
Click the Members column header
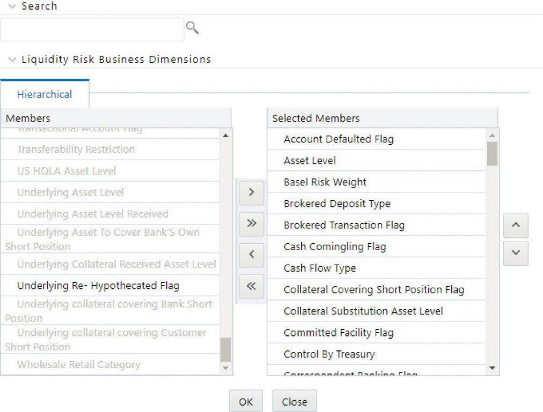point(116,118)
